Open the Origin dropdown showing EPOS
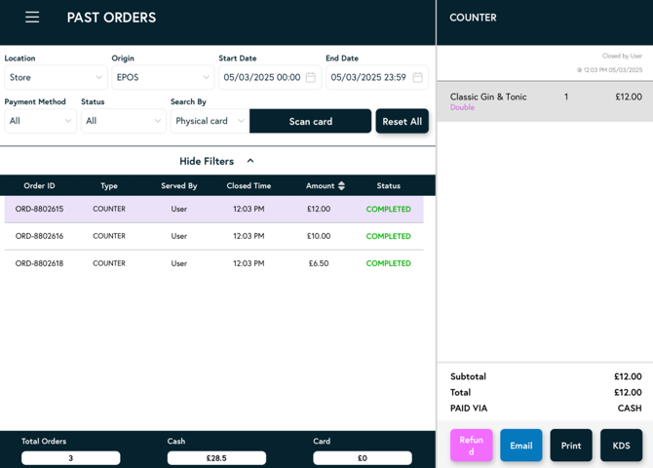This screenshot has height=468, width=653. click(x=163, y=77)
